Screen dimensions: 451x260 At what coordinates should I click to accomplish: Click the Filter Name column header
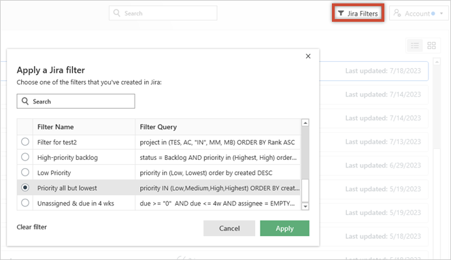pyautogui.click(x=84, y=127)
